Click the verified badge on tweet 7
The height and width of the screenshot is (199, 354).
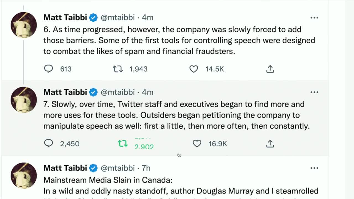click(x=93, y=92)
